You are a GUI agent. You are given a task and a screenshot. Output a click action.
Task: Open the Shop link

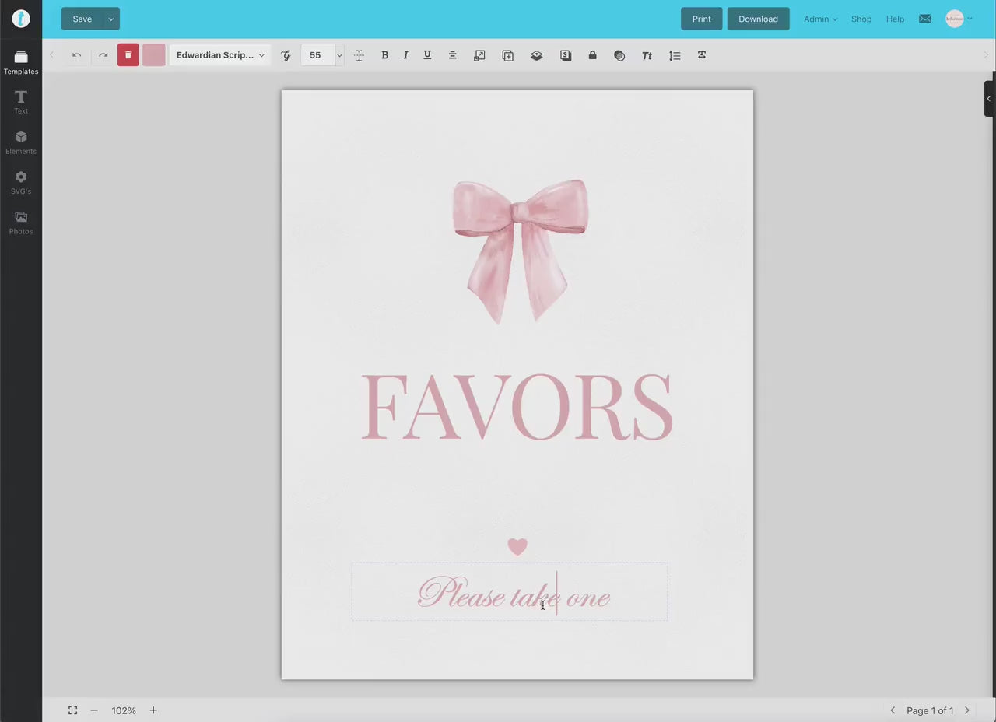pyautogui.click(x=861, y=19)
